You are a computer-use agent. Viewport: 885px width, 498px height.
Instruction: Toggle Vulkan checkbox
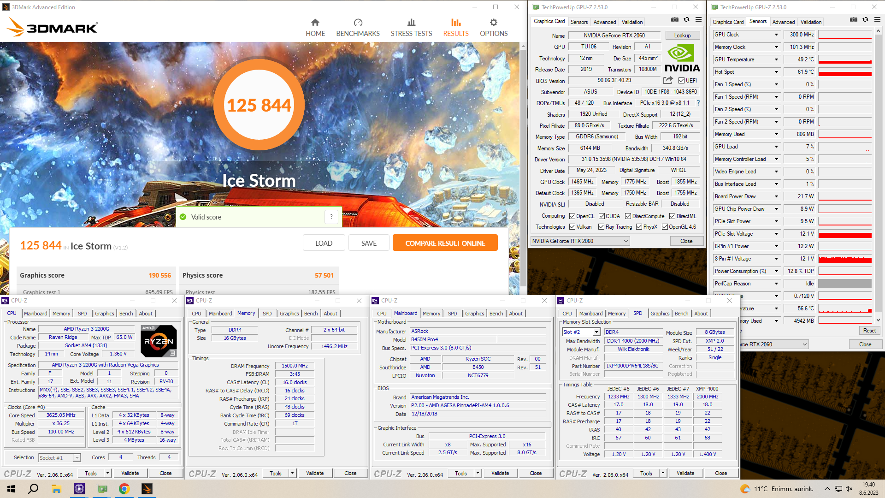(572, 227)
